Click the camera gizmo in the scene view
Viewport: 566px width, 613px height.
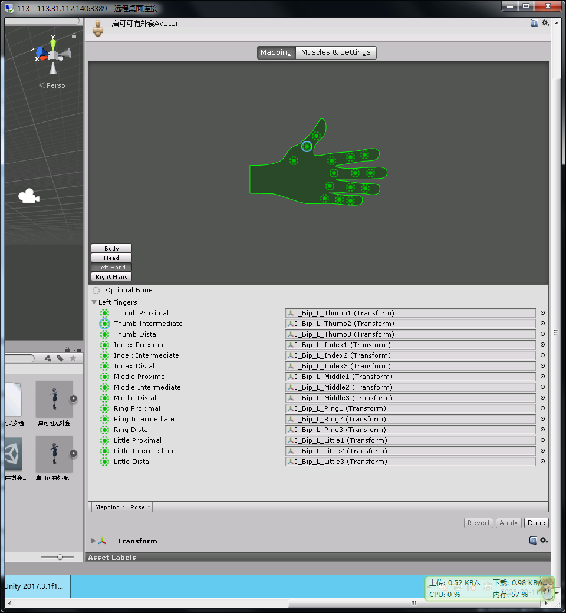point(28,196)
